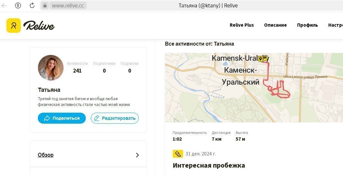Open the Подписки count
This screenshot has height=175, width=343.
pos(129,67)
